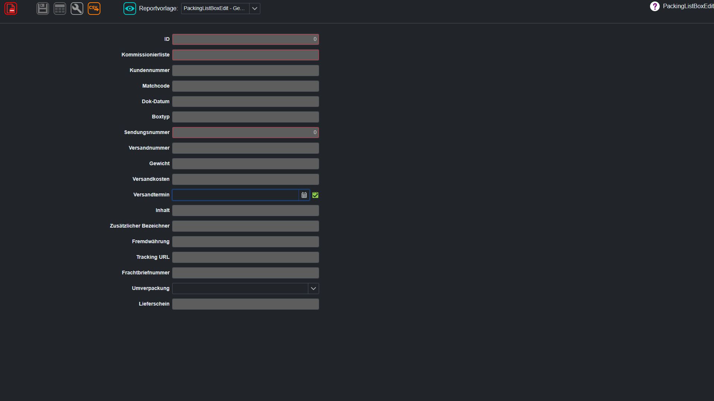The image size is (714, 401).
Task: Export data with the CSV icon
Action: 94,9
